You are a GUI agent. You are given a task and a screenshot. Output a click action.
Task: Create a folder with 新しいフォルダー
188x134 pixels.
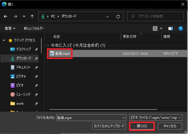(x=34, y=28)
